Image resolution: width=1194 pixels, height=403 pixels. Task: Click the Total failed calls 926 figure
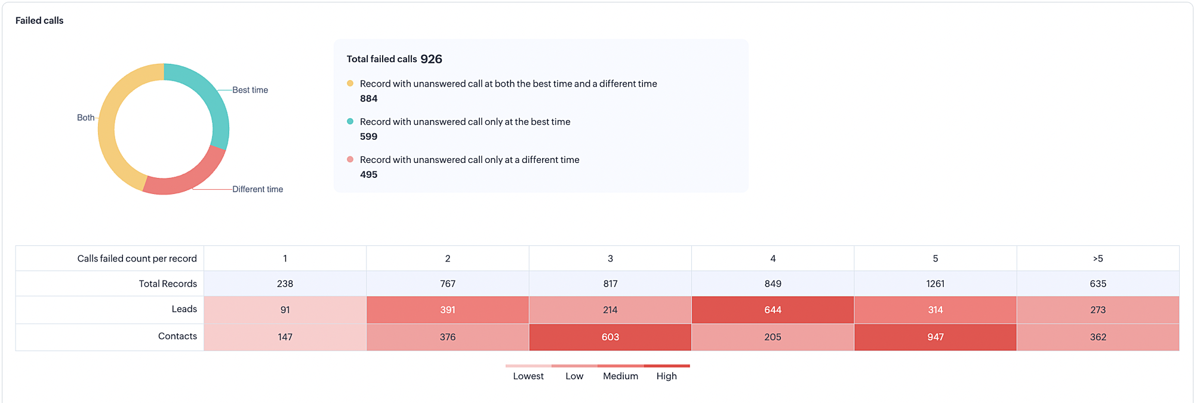click(431, 59)
